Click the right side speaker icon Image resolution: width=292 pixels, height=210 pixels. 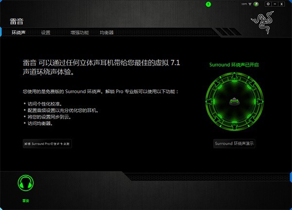point(259,102)
